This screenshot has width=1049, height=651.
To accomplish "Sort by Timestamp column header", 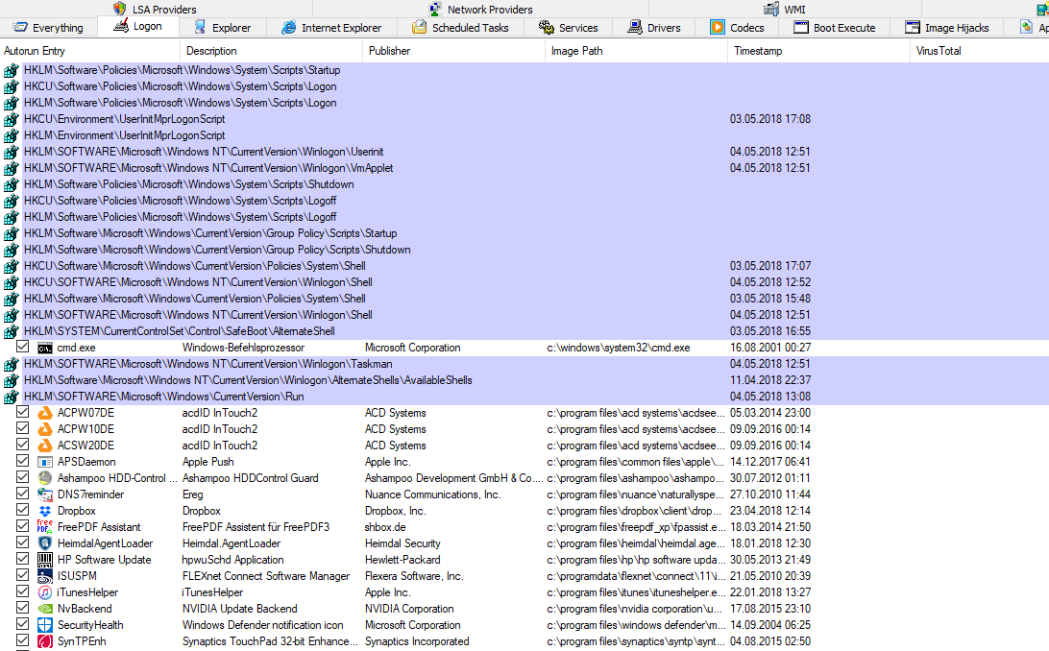I will (x=818, y=51).
